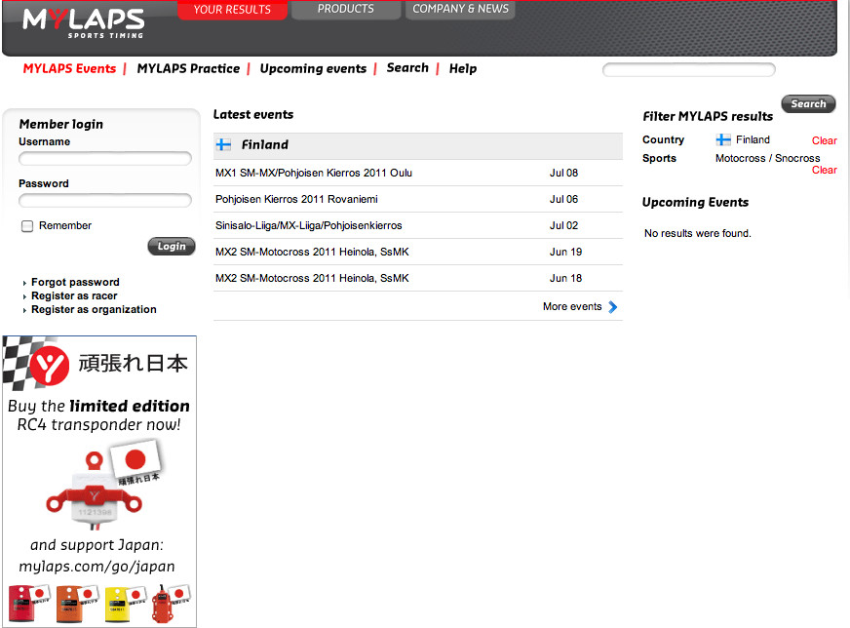Open the Help menu item
The height and width of the screenshot is (628, 850).
pyautogui.click(x=463, y=69)
